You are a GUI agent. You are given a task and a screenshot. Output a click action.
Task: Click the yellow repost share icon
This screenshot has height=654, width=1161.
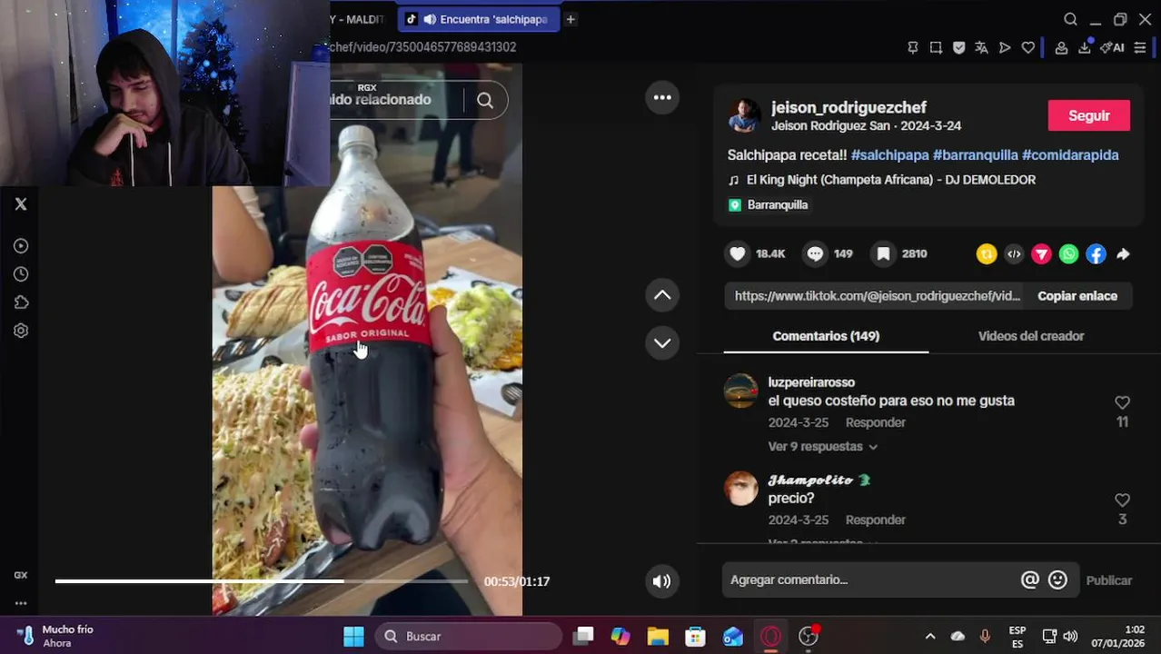(x=987, y=254)
